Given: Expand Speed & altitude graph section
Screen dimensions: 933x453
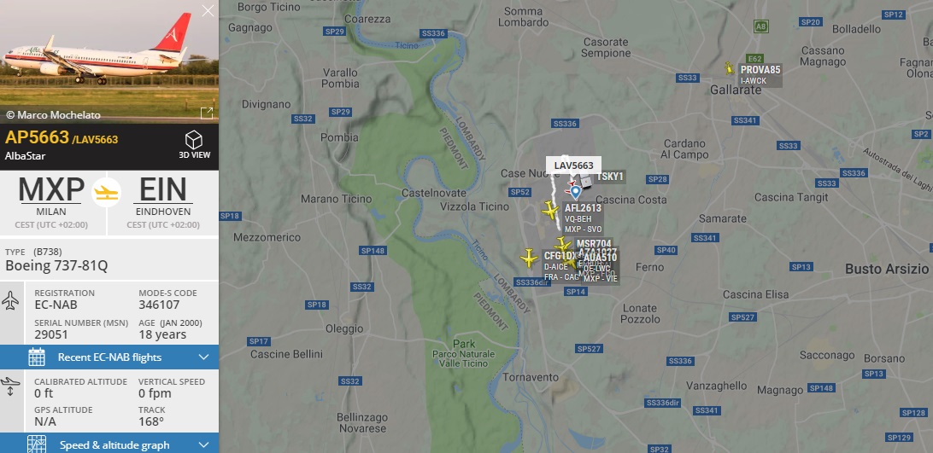Looking at the screenshot, I should [109, 444].
